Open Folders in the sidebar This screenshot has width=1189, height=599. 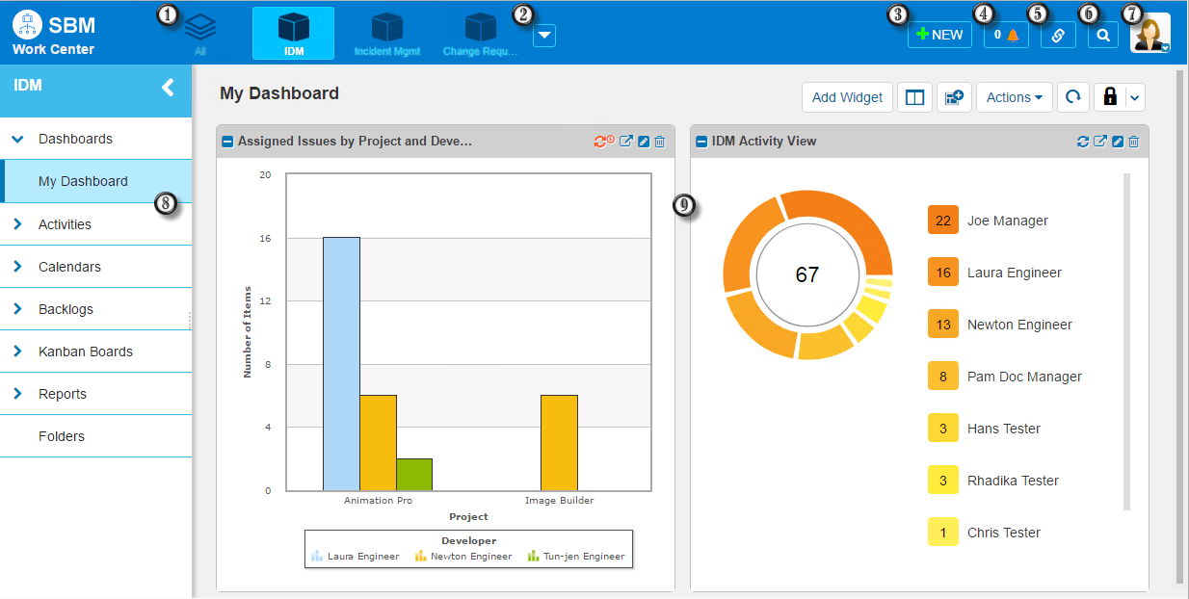(62, 436)
